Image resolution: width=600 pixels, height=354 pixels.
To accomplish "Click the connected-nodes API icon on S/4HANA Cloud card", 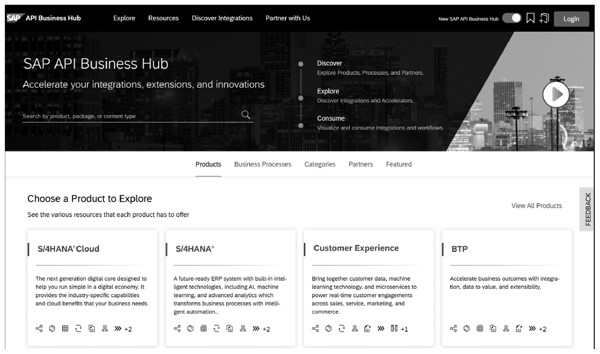I will [x=39, y=328].
